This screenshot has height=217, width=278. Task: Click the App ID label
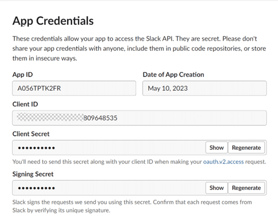pos(22,75)
